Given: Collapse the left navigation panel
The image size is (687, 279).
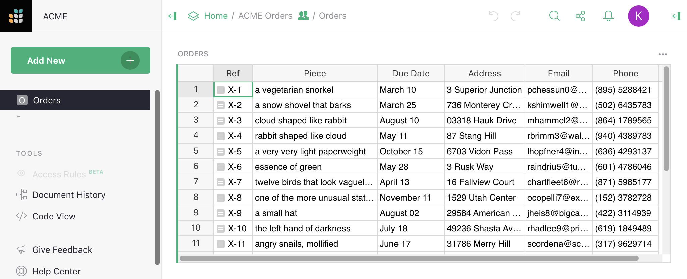Looking at the screenshot, I should point(173,16).
